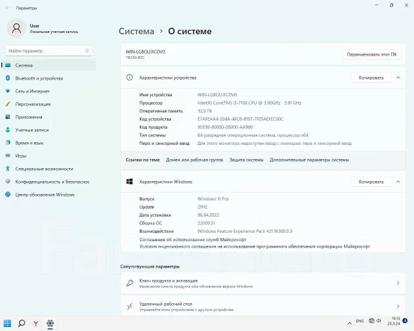Copy Windows characteristics with Копировать

tap(371, 182)
